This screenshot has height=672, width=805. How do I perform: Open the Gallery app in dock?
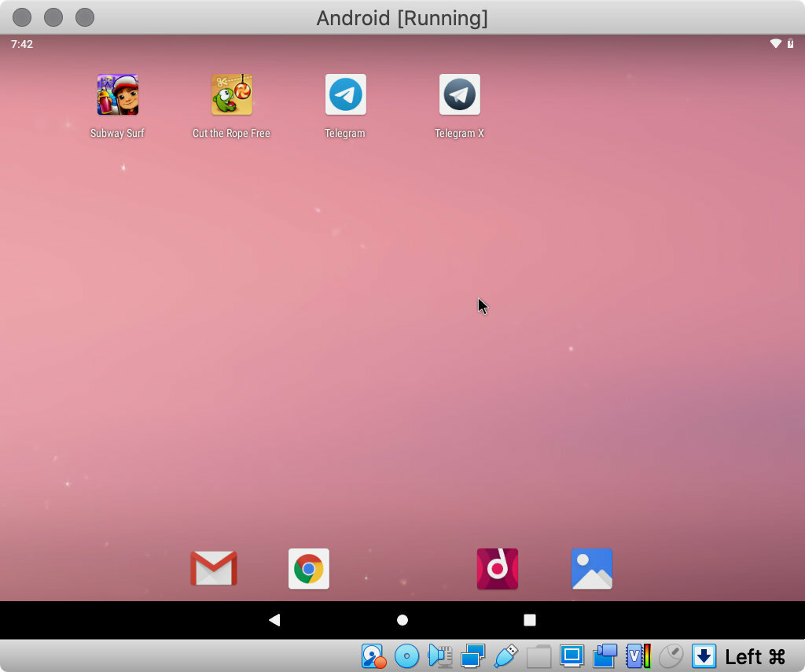point(592,568)
